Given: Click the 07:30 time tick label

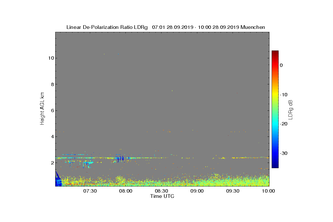Looking at the screenshot, I should [x=90, y=191].
